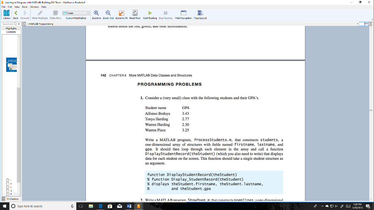Open the search options dropdown arrow
Image resolution: width=374 pixels, height=210 pixels.
click(x=18, y=24)
